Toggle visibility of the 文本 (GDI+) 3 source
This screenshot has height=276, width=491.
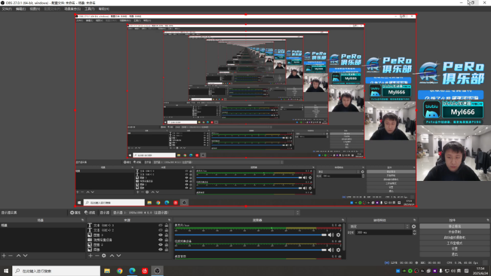click(160, 225)
